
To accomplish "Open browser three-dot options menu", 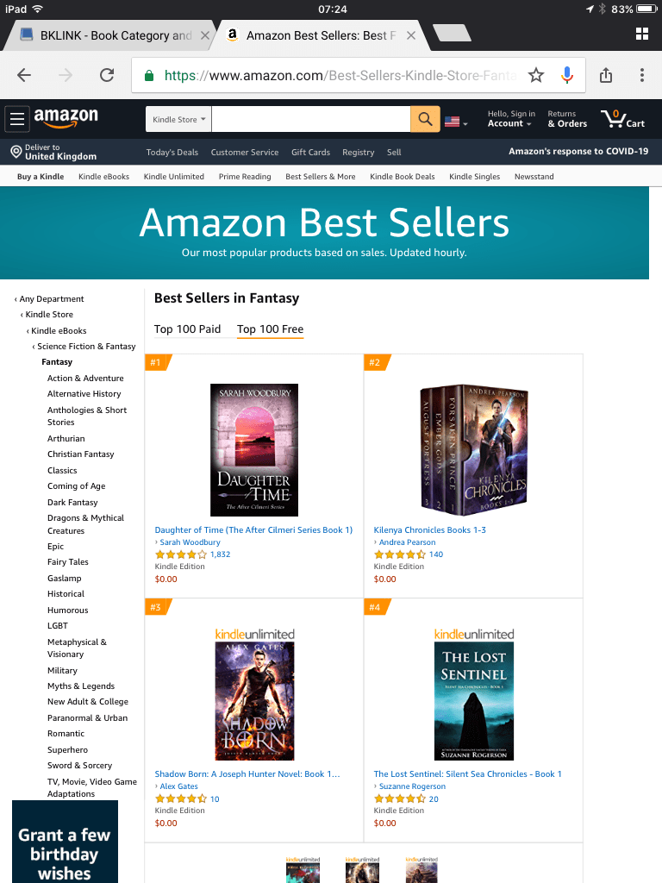I will click(x=641, y=75).
